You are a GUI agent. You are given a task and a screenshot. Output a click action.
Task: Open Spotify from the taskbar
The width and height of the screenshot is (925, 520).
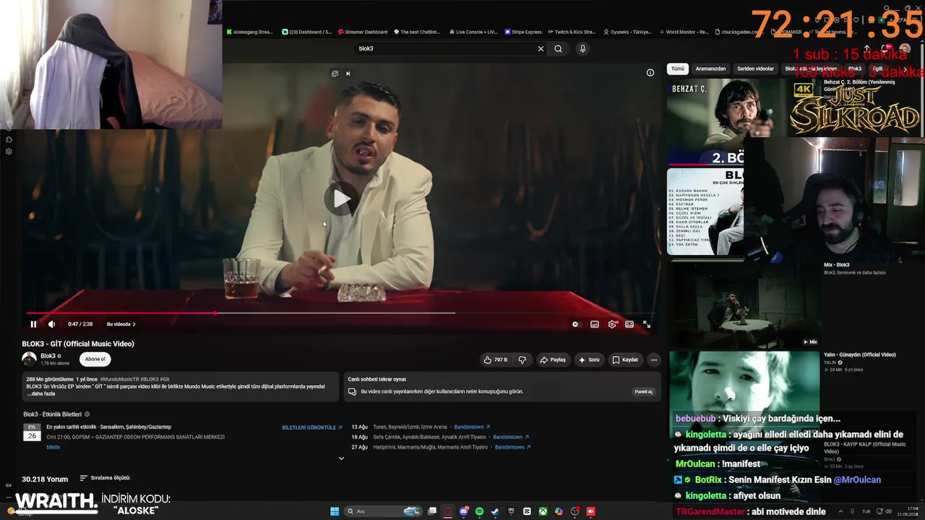pos(479,511)
